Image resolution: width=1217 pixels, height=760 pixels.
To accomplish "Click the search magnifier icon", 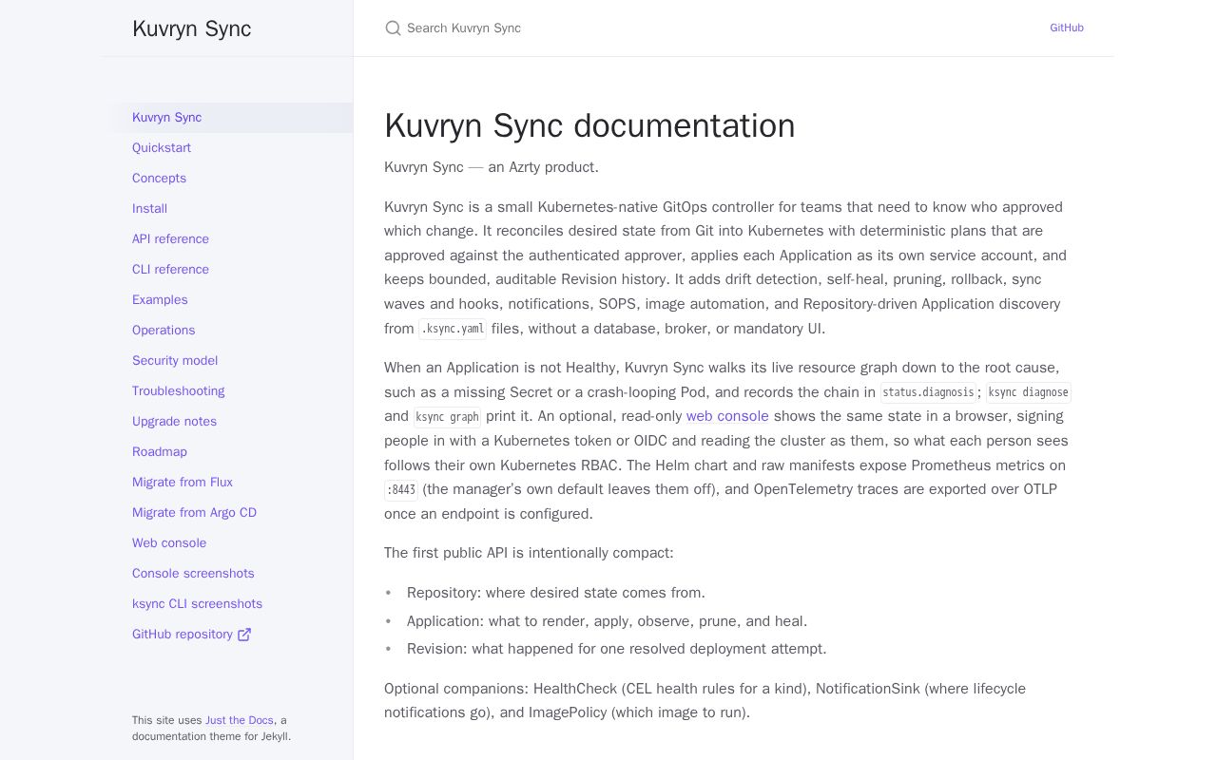I will click(x=393, y=28).
